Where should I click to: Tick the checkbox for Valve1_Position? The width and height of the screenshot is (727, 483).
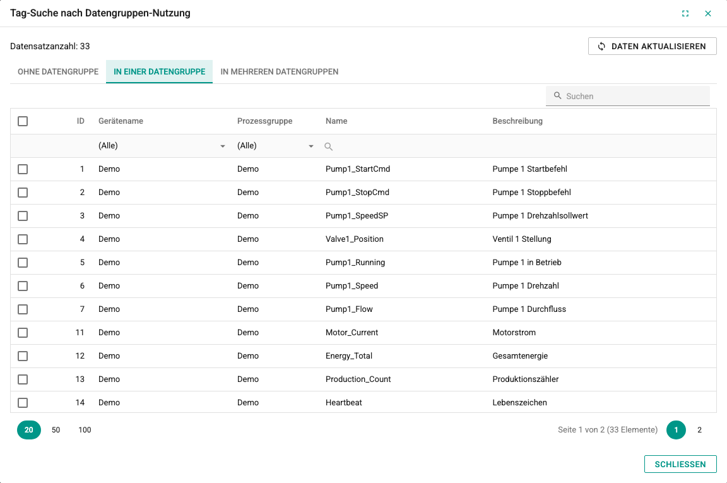[23, 239]
